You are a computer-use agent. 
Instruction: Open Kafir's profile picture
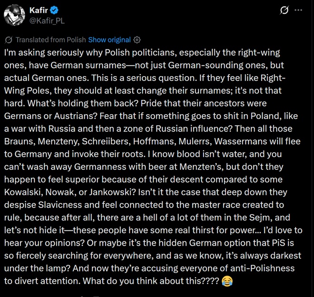click(x=14, y=15)
